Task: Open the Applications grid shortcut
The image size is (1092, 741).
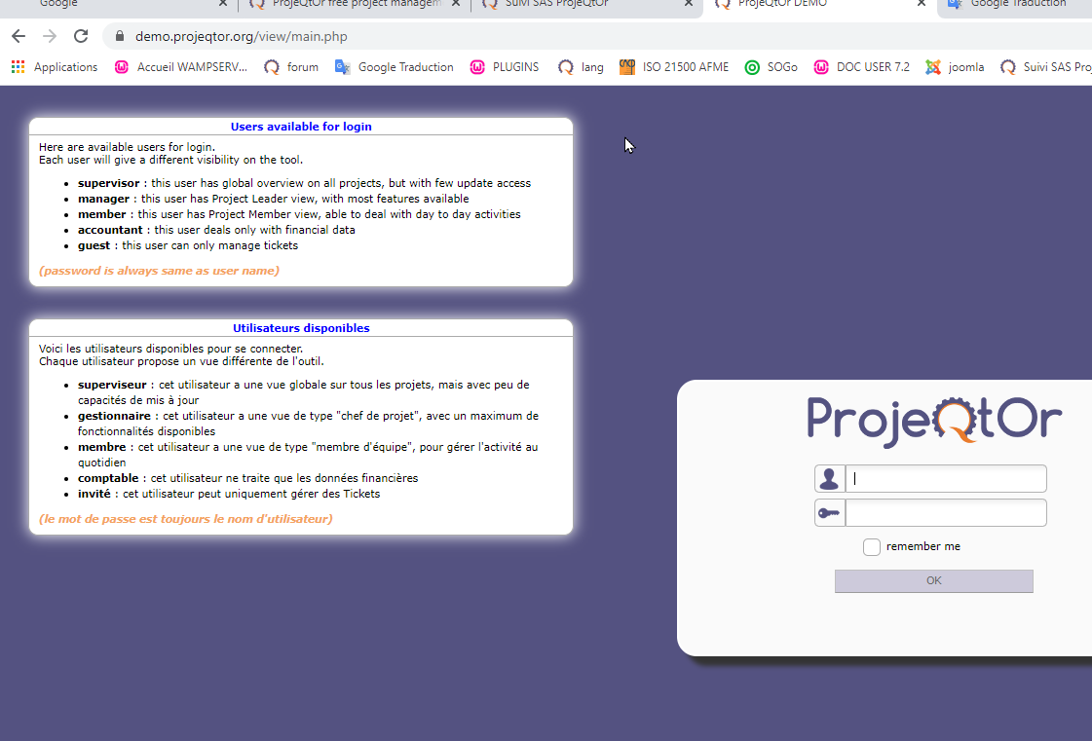Action: tap(55, 67)
